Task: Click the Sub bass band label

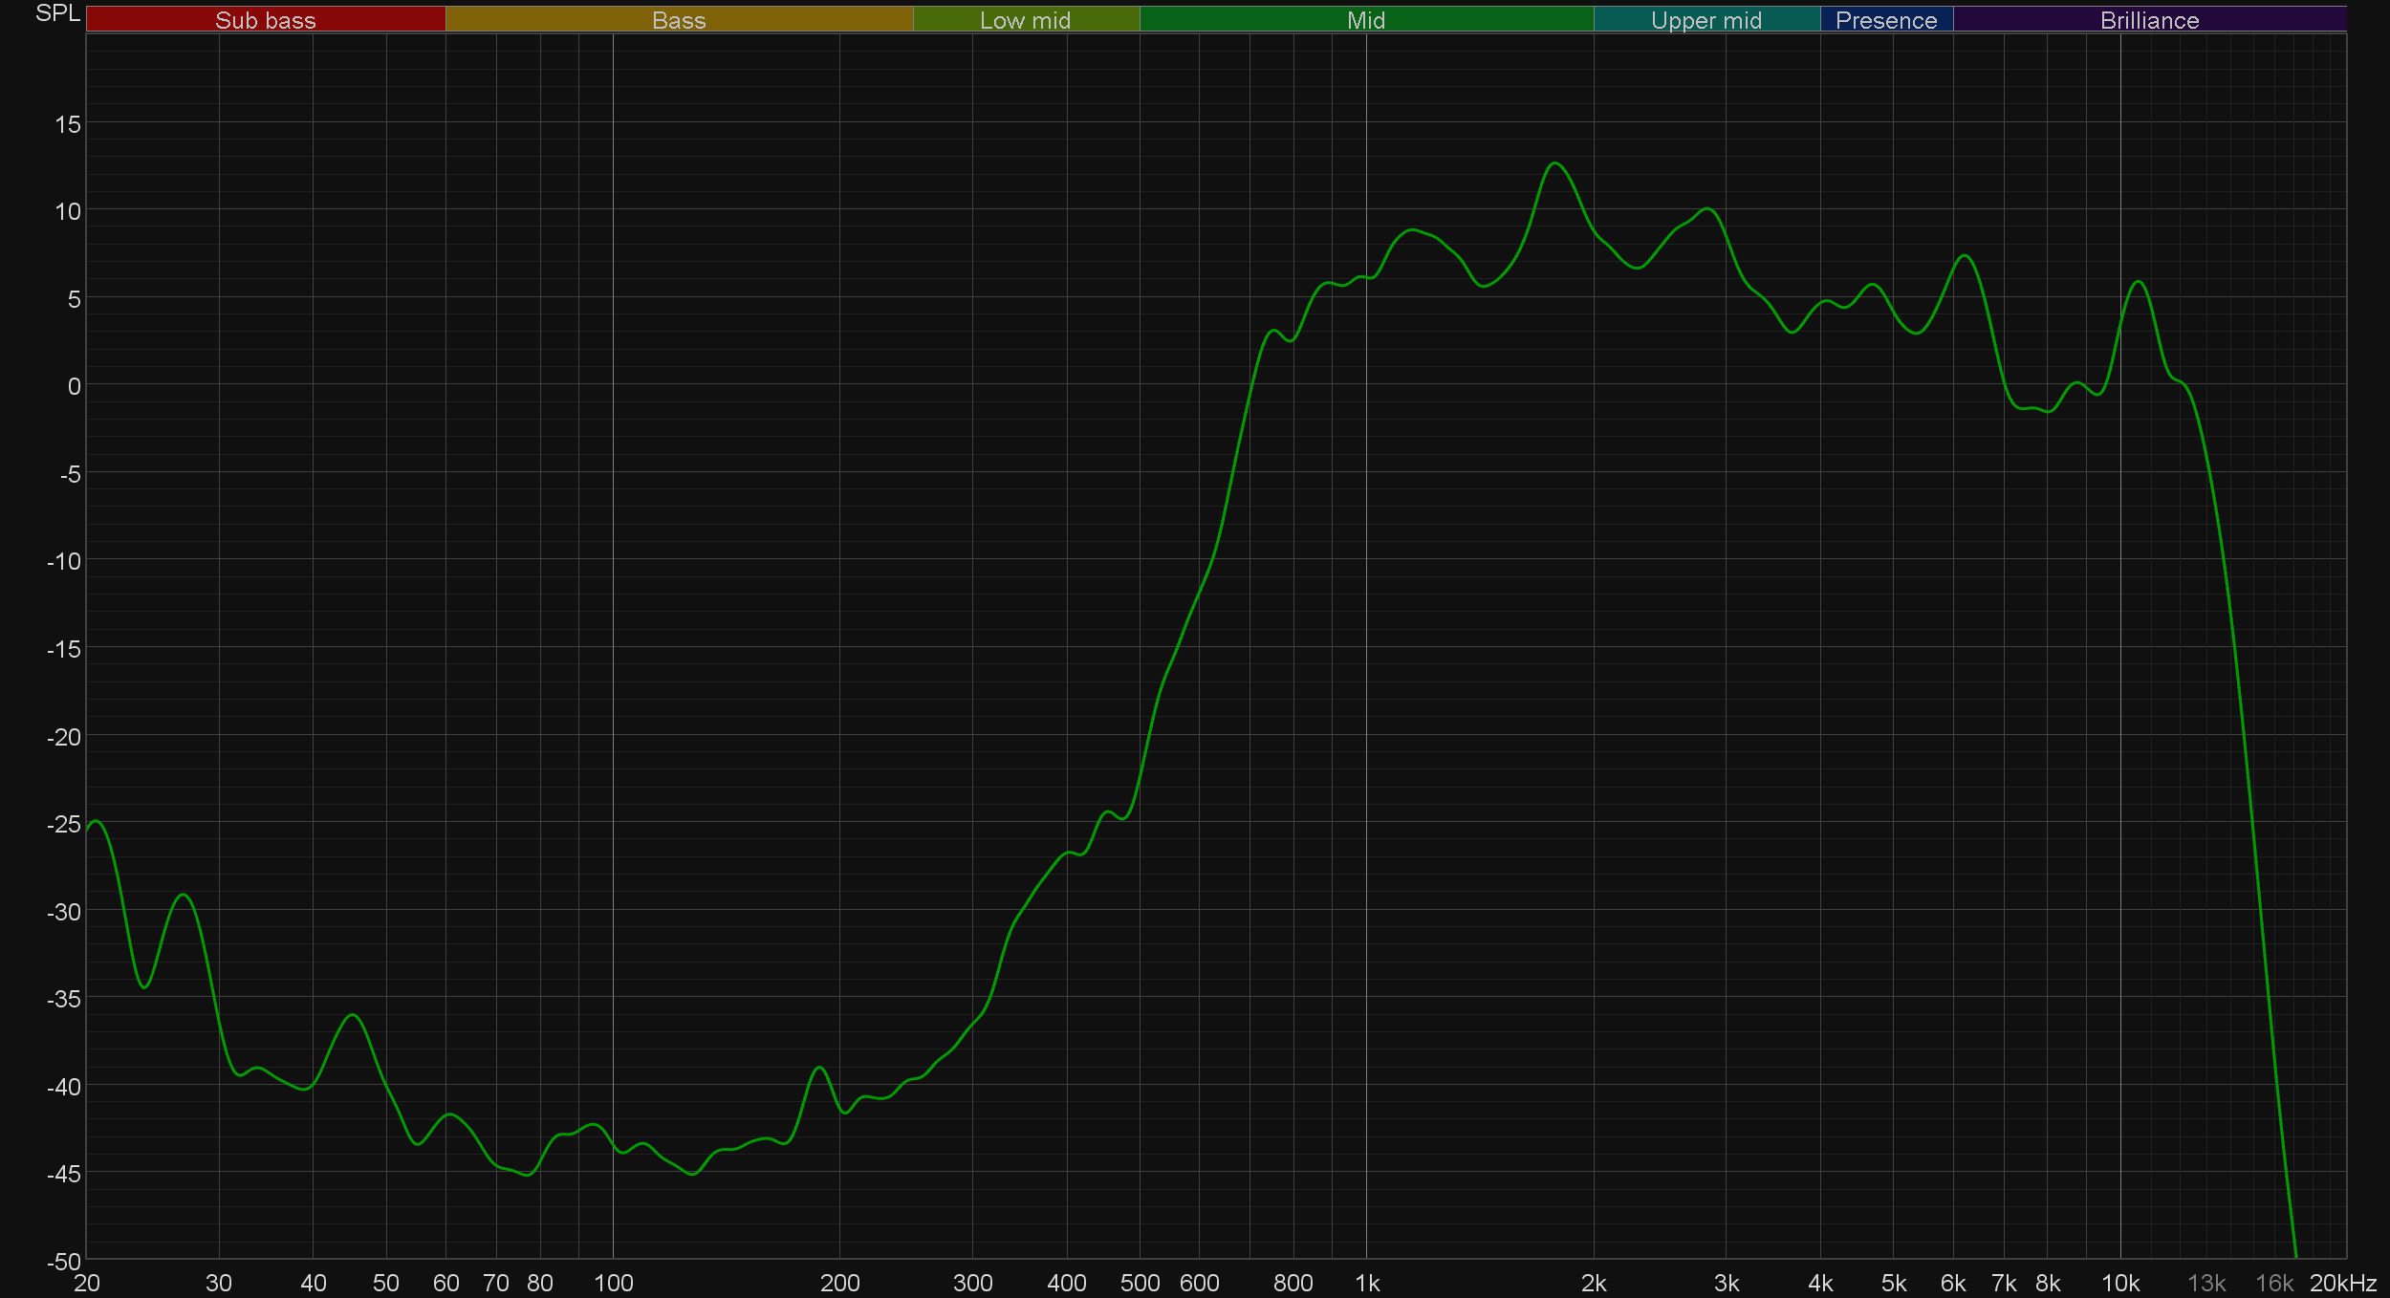Action: (x=265, y=20)
